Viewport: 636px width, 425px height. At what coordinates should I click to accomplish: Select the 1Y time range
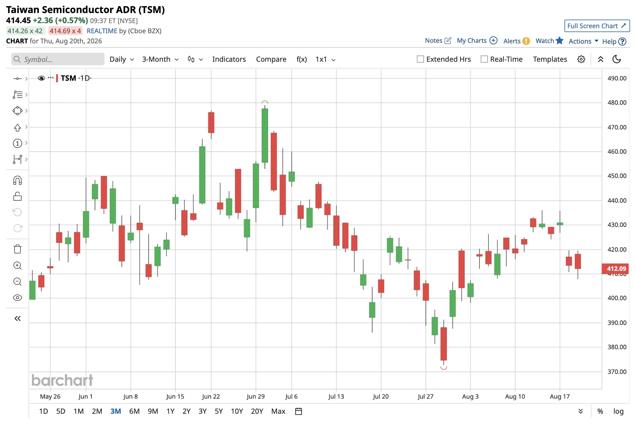[170, 411]
